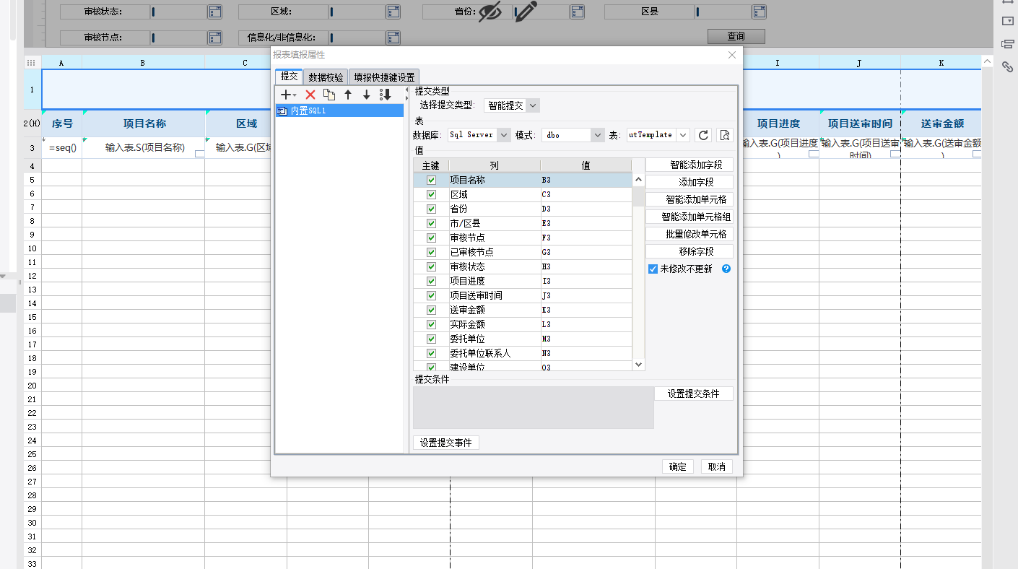Screen dimensions: 1018x569
Task: Click the combo widget icon beside 区县
Action: [x=758, y=12]
